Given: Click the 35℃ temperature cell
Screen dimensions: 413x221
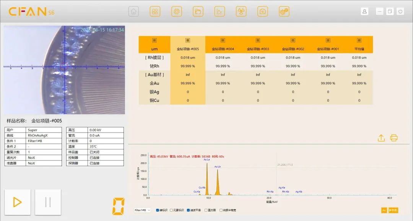Looking at the screenshot, I should [x=106, y=146].
